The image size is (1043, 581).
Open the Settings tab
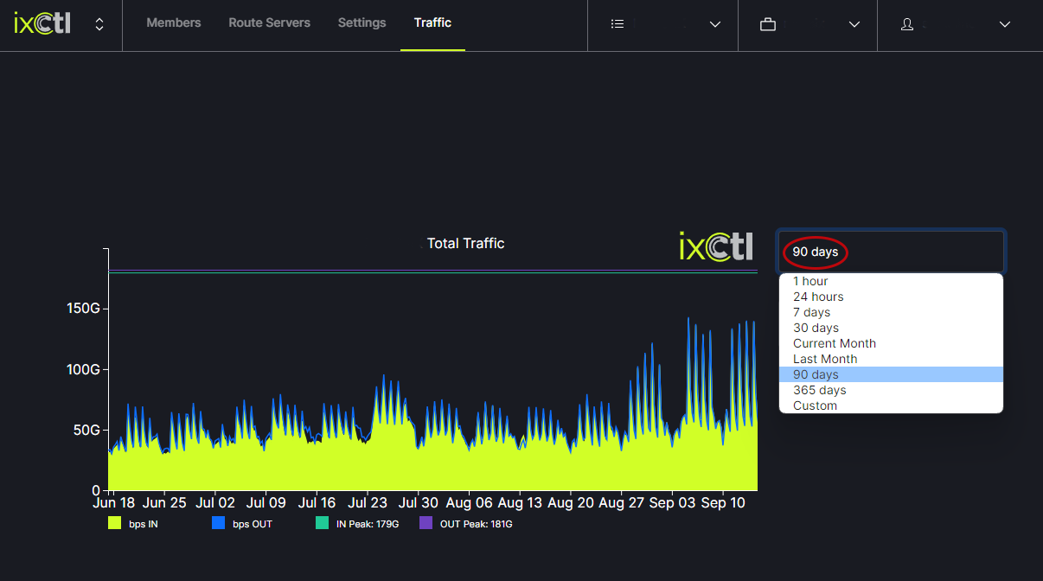click(362, 23)
